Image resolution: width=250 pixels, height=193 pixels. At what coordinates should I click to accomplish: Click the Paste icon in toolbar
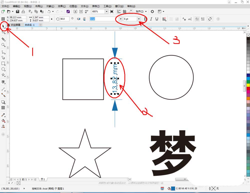42,11
